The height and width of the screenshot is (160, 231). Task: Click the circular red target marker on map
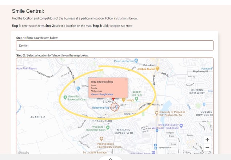pos(115,107)
